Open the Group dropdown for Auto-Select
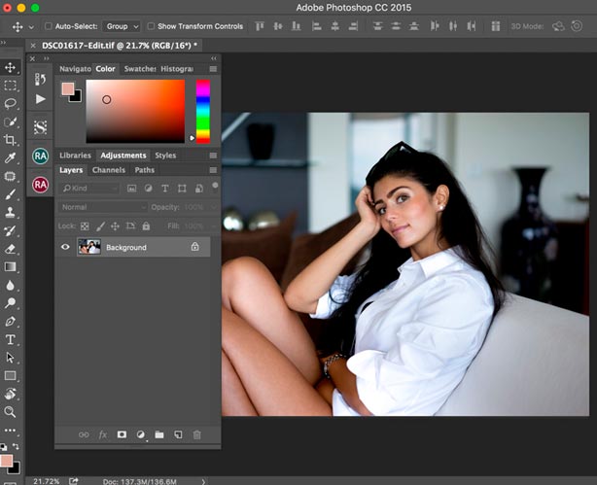 122,26
